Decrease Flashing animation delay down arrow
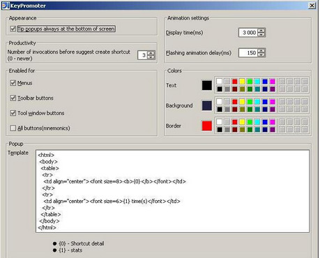The width and height of the screenshot is (320, 258). click(261, 55)
